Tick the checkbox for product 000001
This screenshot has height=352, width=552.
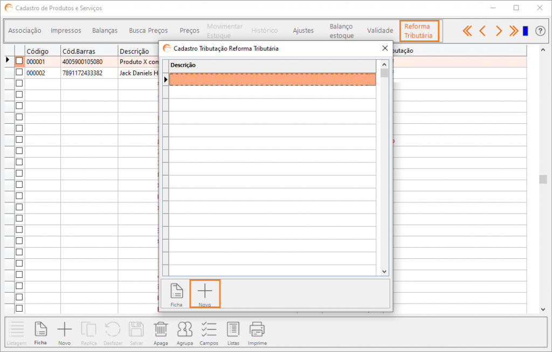point(19,61)
